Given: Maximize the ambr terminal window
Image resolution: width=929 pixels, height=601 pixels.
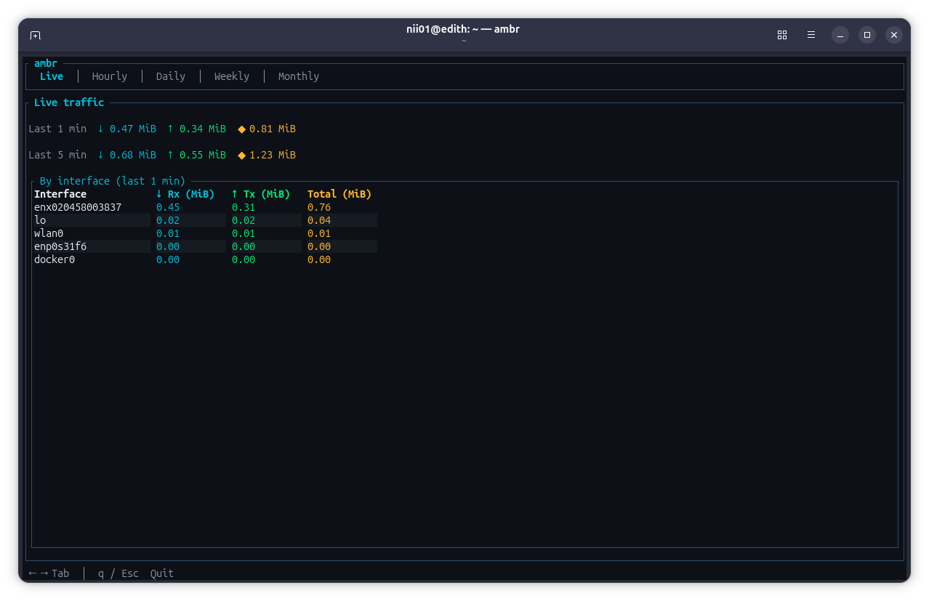Looking at the screenshot, I should tap(867, 35).
